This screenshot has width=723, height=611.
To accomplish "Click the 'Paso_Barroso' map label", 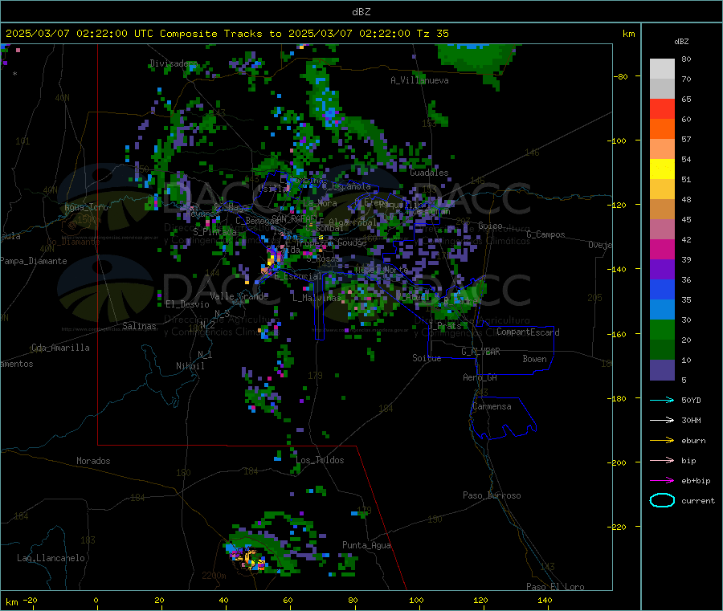I will tap(492, 495).
